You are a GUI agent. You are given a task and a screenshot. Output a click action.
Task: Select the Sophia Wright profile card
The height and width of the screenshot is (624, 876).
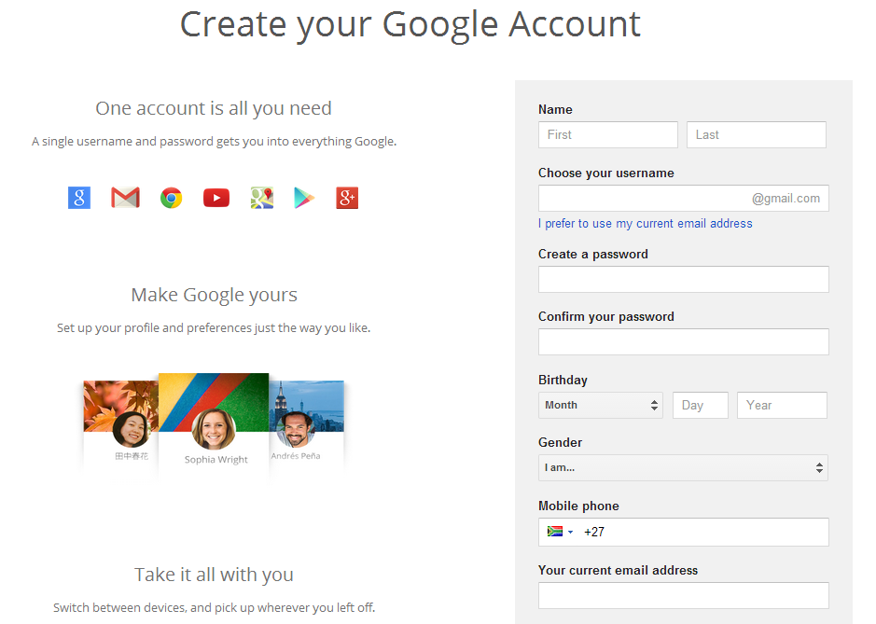coord(214,424)
